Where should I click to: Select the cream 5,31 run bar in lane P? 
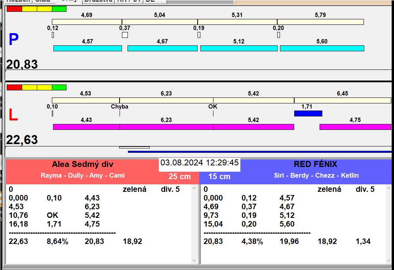click(238, 22)
